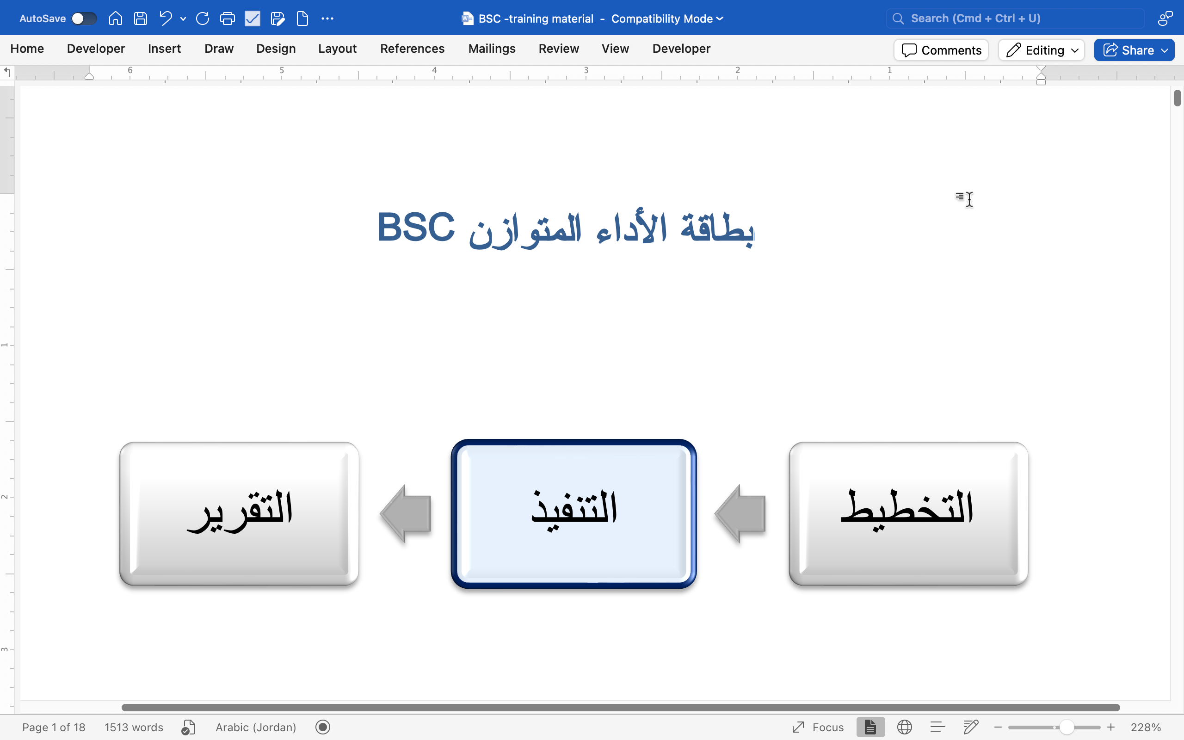Click the zoom slider handle
The height and width of the screenshot is (740, 1184).
[x=1066, y=727]
